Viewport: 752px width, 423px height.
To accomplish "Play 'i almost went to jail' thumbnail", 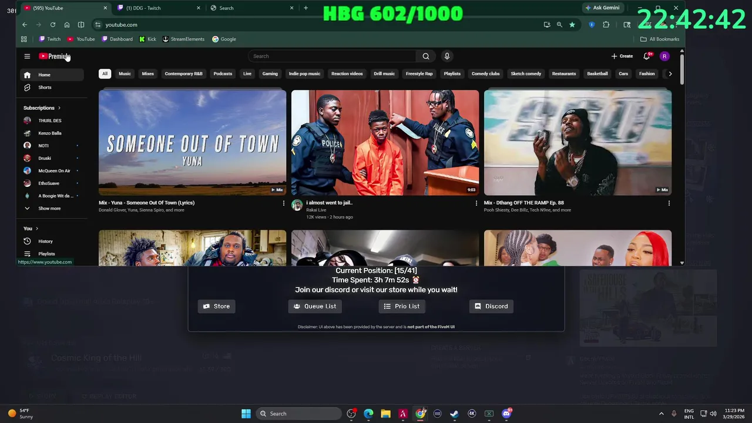I will (385, 143).
